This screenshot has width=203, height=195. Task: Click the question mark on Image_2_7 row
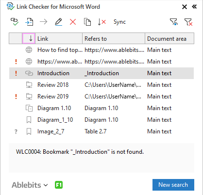(x=16, y=132)
